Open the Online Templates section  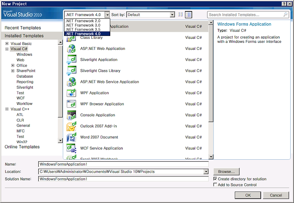22,147
